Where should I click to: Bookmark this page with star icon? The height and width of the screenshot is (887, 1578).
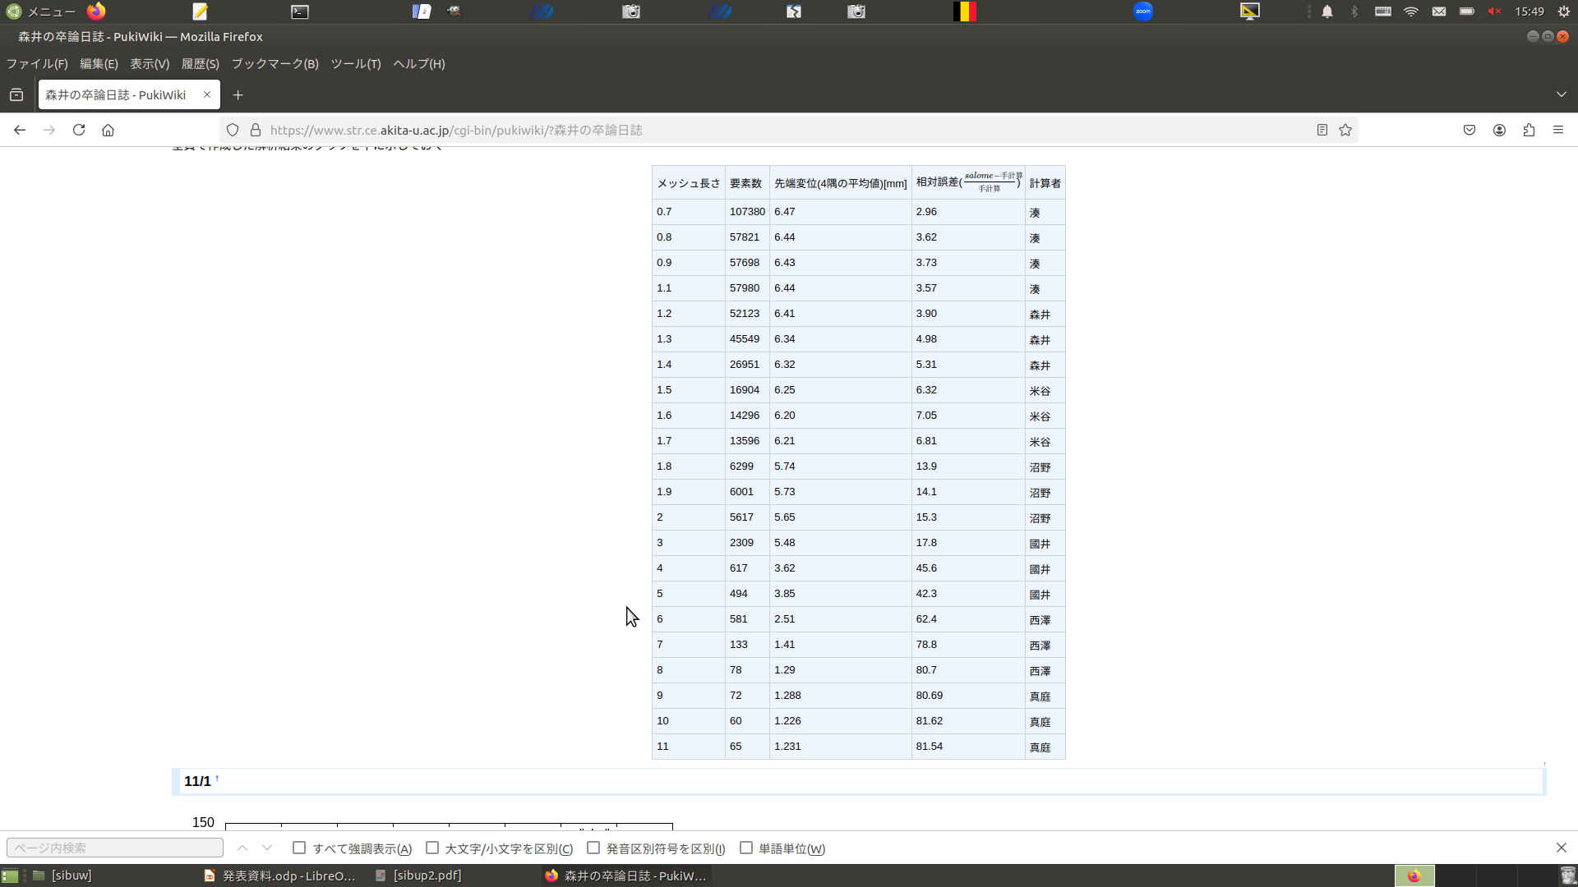point(1345,130)
